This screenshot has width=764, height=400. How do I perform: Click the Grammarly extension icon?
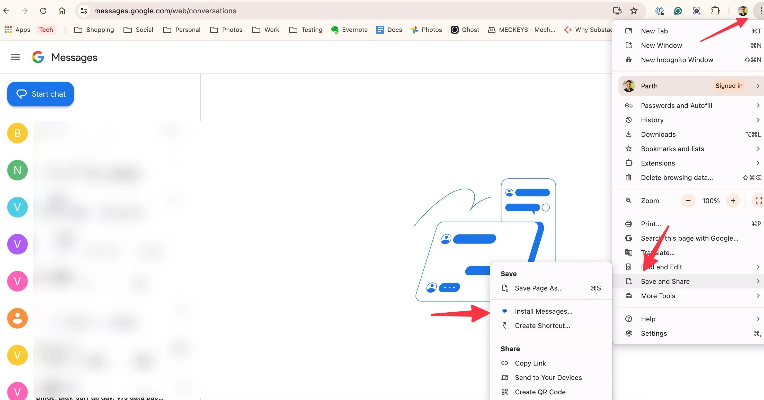[678, 11]
